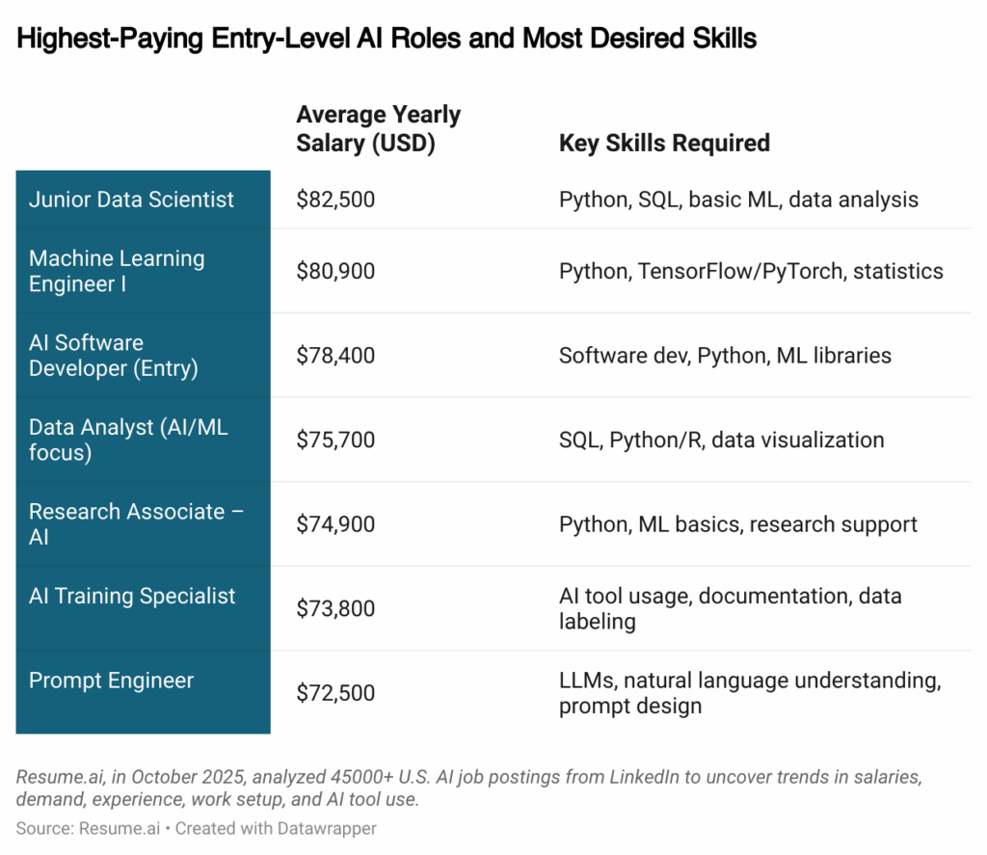The height and width of the screenshot is (855, 987).
Task: Click the Data Analyst (AI/ML focus) cell
Action: point(128,440)
